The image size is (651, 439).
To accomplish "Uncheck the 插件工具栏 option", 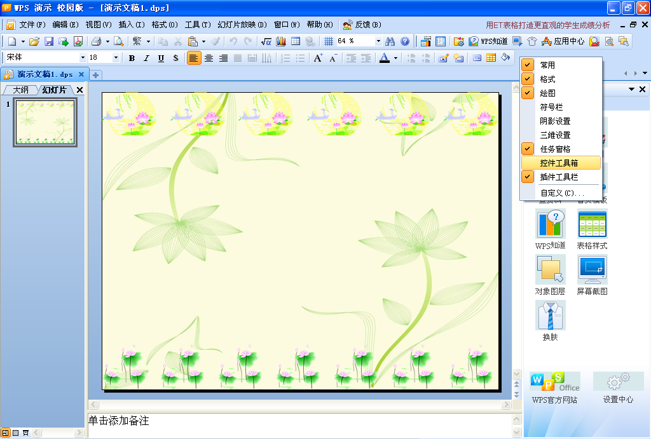I will [x=559, y=177].
